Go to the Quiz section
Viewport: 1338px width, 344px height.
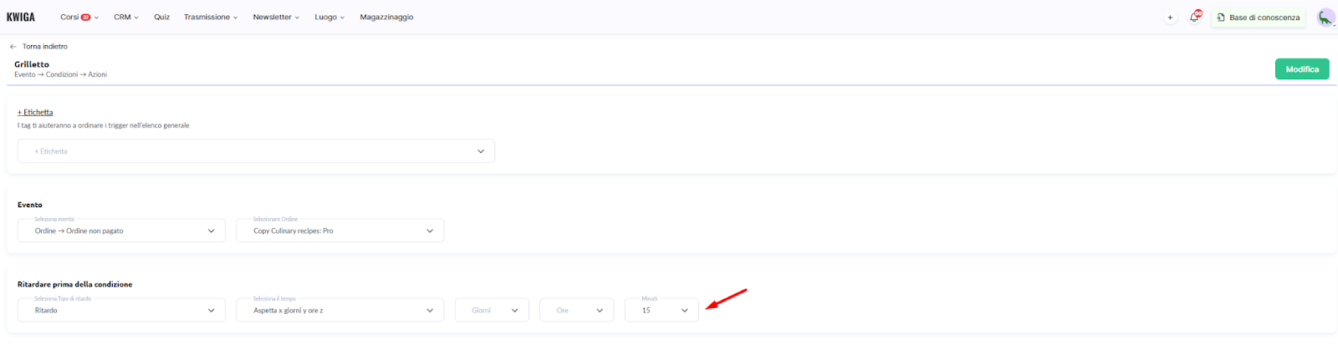point(161,17)
